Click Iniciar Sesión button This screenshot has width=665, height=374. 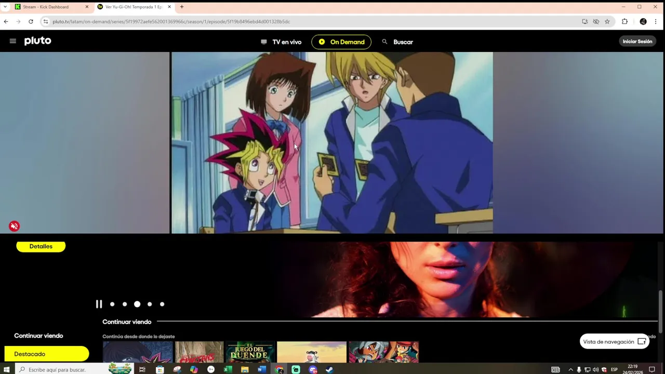click(637, 42)
